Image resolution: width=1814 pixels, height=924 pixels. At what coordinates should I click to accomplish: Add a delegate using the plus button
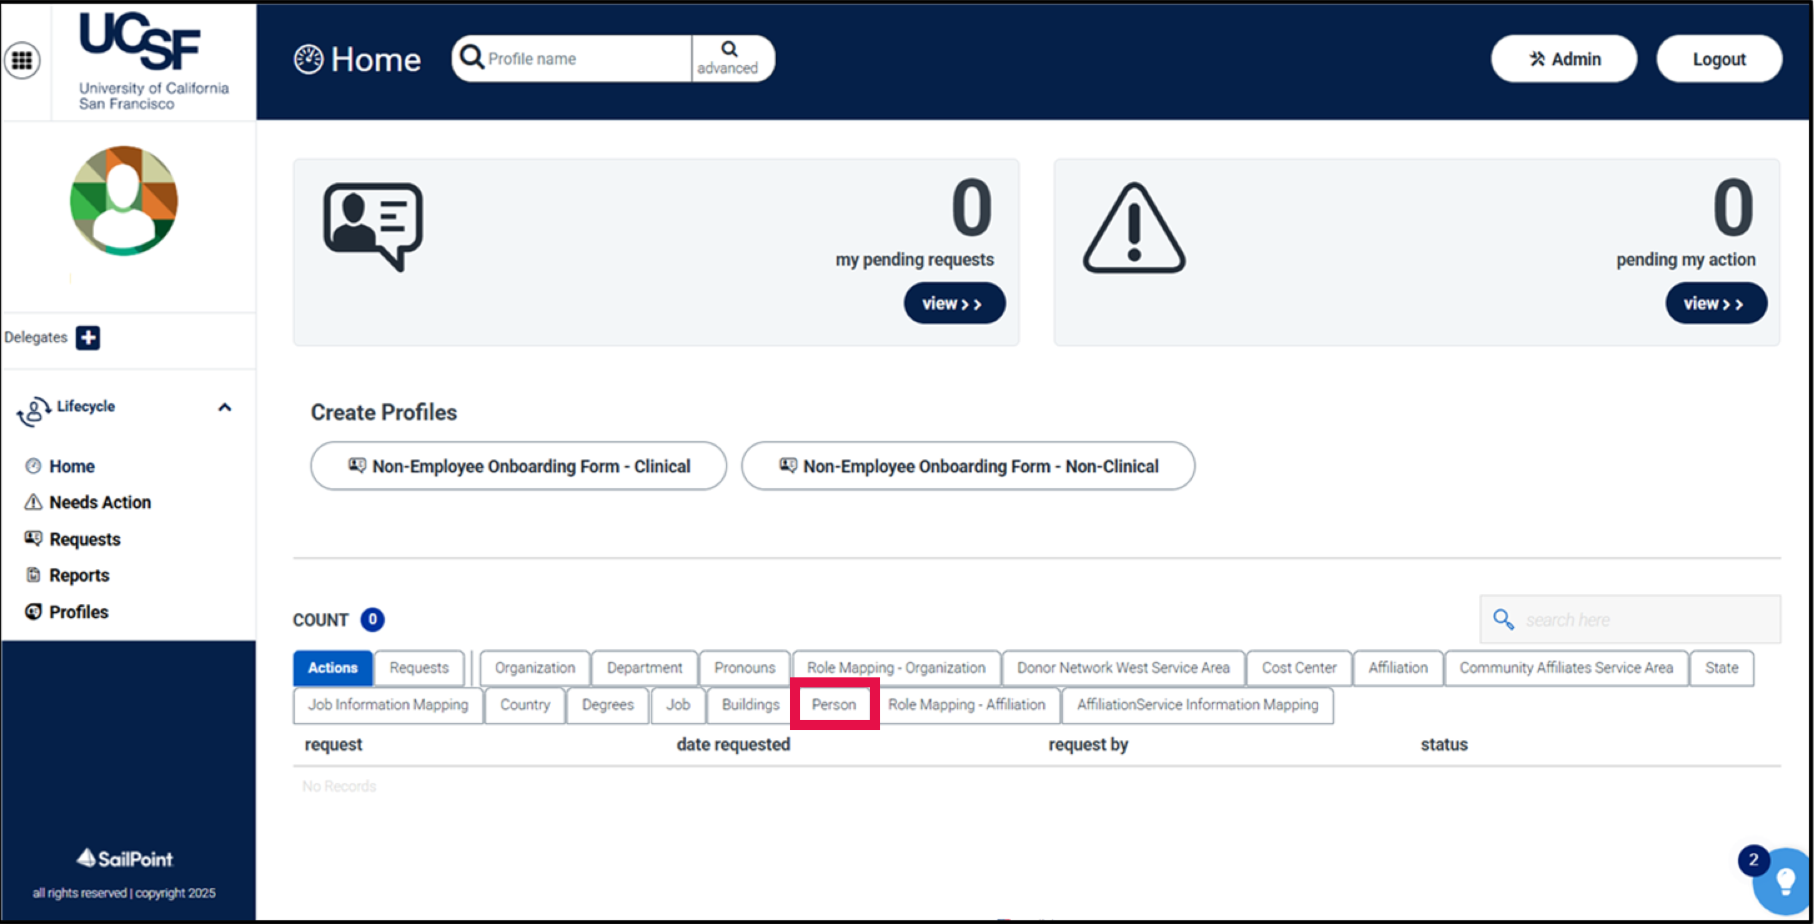(88, 338)
